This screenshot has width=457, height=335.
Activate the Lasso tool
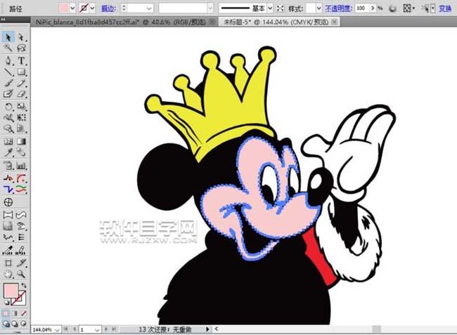pos(21,48)
